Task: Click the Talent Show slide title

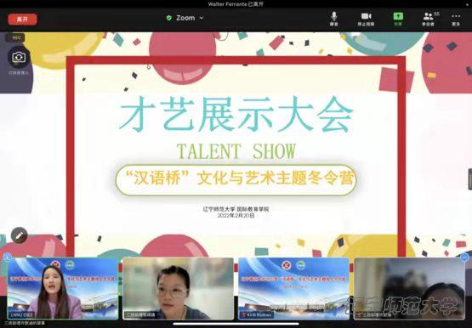Action: (x=236, y=151)
